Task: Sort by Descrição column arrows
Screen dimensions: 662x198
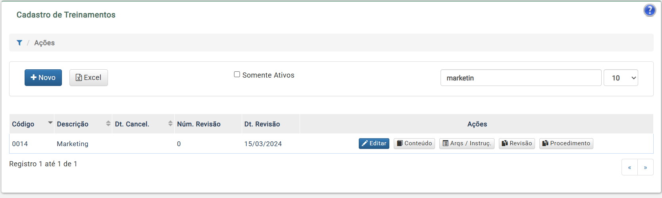Action: point(108,124)
